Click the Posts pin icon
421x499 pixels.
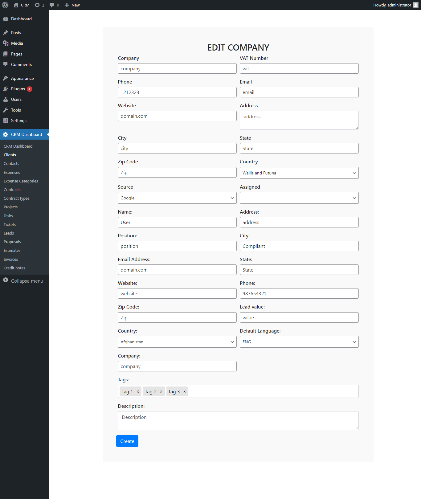[x=6, y=33]
